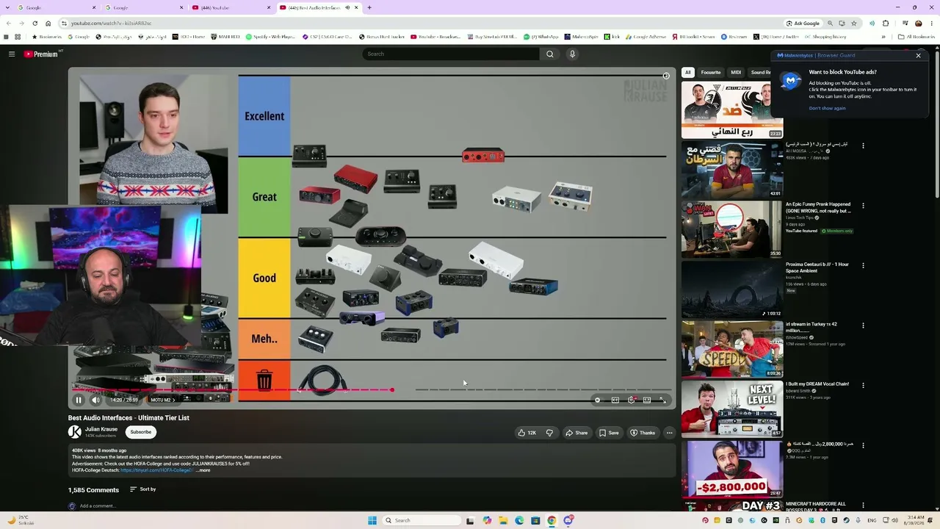Open the Microsoft Edge taskbar icon

(x=519, y=520)
